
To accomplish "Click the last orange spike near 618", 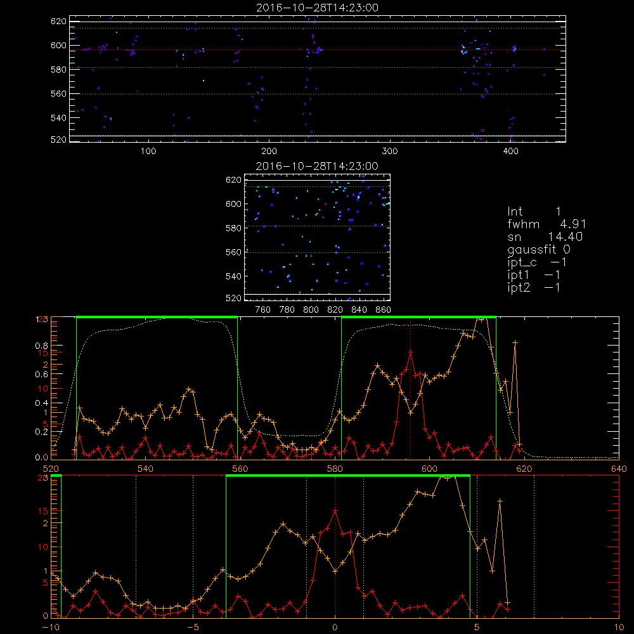I will coord(515,342).
